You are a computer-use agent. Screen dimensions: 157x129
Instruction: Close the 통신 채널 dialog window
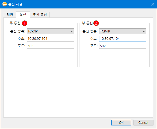point(152,4)
